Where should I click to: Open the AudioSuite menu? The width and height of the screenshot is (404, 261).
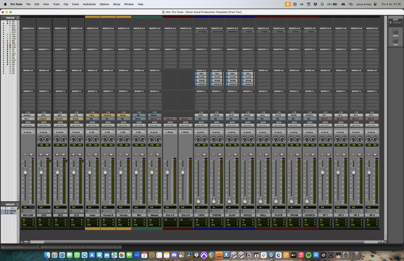click(x=89, y=4)
